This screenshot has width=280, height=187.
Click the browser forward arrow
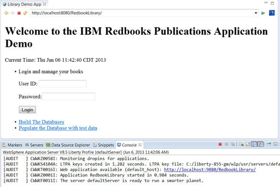13,13
